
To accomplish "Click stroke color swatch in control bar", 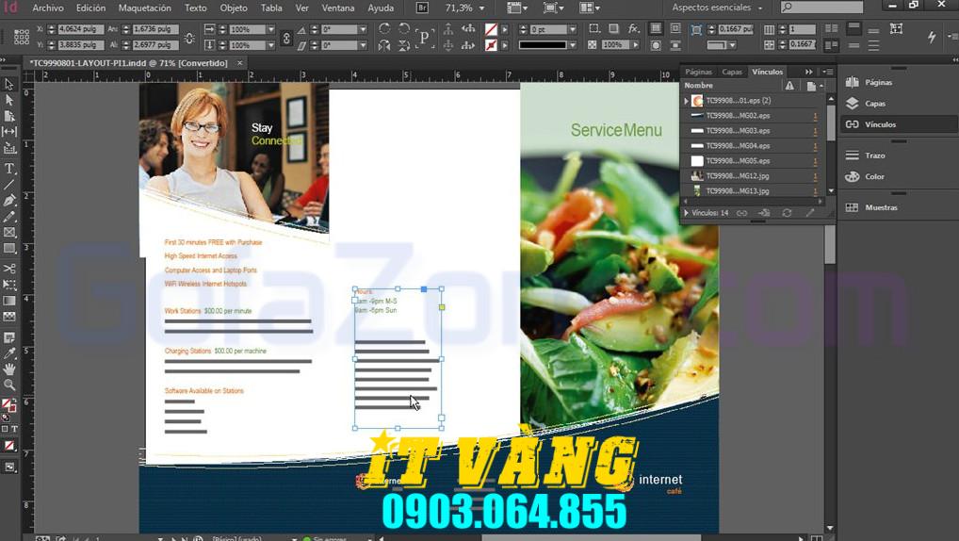I will [x=491, y=45].
